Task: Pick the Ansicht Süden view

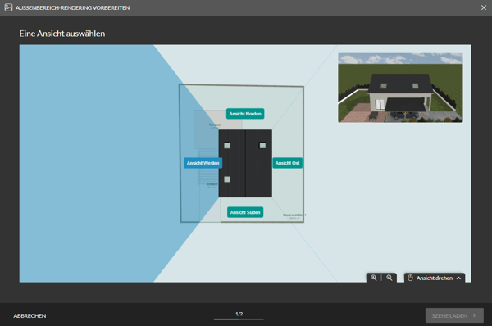Action: point(245,212)
